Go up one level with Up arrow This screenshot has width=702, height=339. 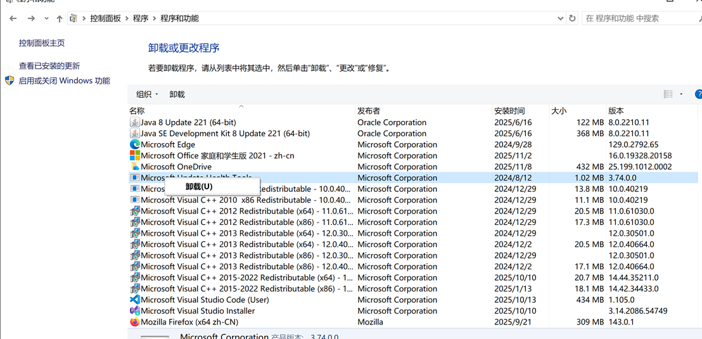click(x=60, y=18)
